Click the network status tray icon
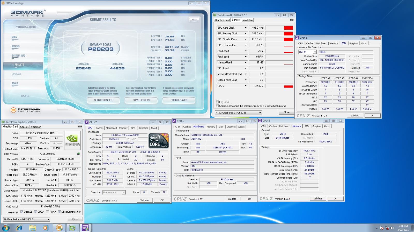The width and height of the screenshot is (414, 232). pyautogui.click(x=387, y=228)
